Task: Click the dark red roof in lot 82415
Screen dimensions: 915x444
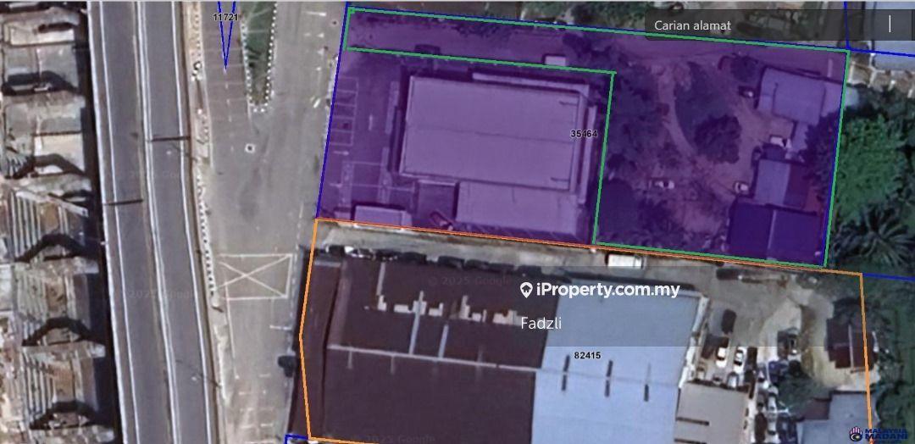Action: click(x=426, y=350)
